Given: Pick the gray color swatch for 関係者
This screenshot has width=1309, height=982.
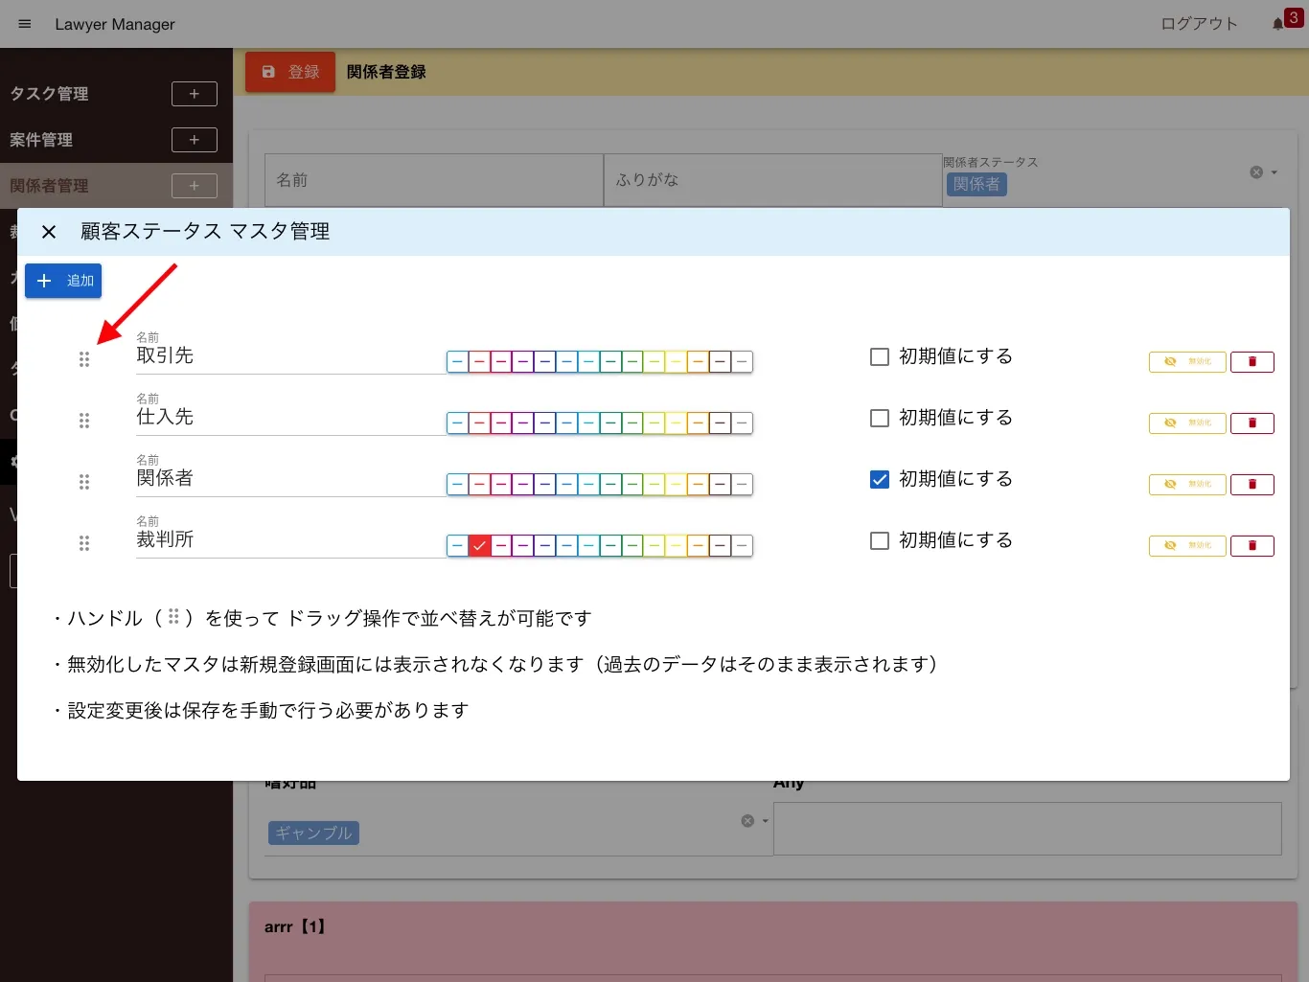Looking at the screenshot, I should (742, 485).
